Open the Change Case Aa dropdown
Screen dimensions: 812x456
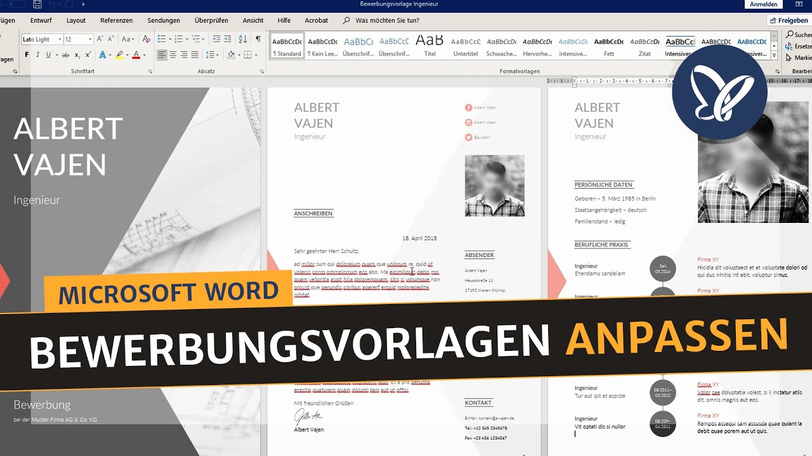coord(128,39)
